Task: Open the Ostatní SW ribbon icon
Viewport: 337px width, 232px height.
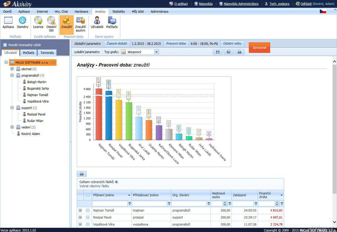Action: click(51, 24)
